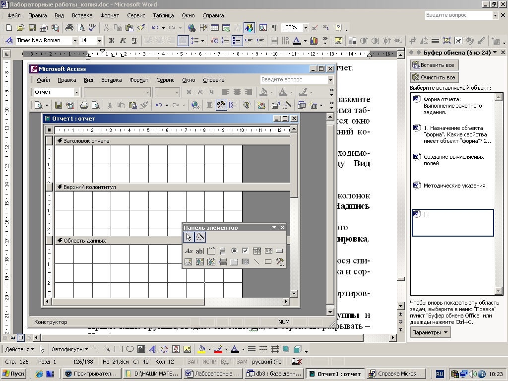This screenshot has height=381, width=508.
Task: Open the 100% zoom dropdown
Action: [x=306, y=28]
